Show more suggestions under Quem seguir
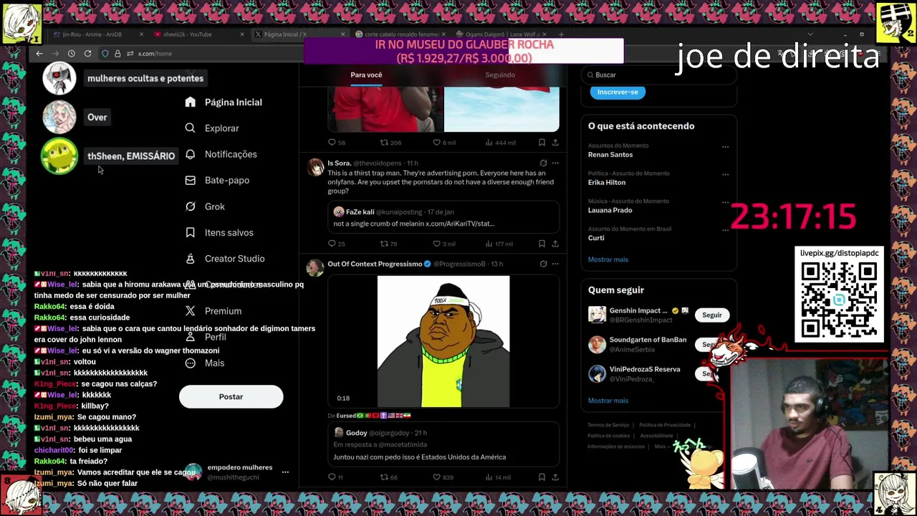This screenshot has height=516, width=917. (x=608, y=401)
